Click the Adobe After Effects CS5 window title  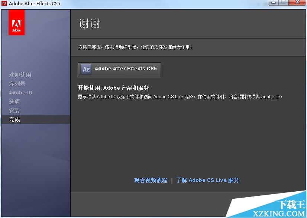tap(35, 3)
